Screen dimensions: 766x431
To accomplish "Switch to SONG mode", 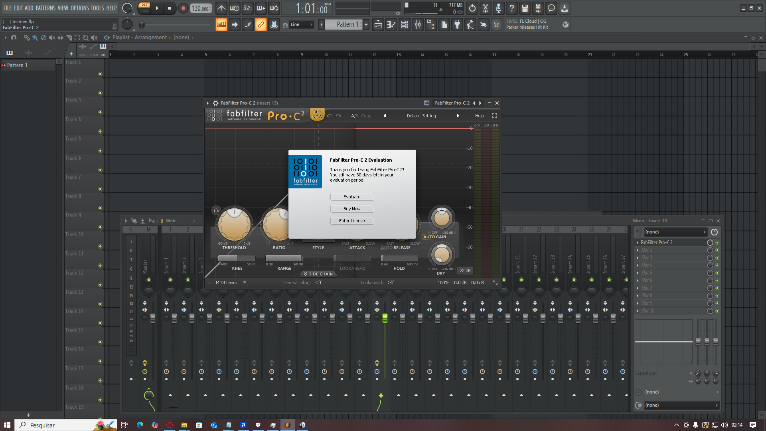I will click(144, 11).
